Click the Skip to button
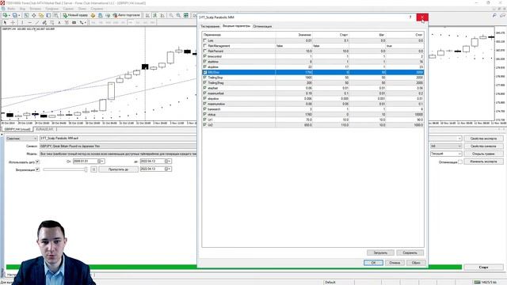The width and height of the screenshot is (507, 285). 118,169
